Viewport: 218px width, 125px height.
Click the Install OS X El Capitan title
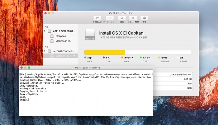(121, 33)
